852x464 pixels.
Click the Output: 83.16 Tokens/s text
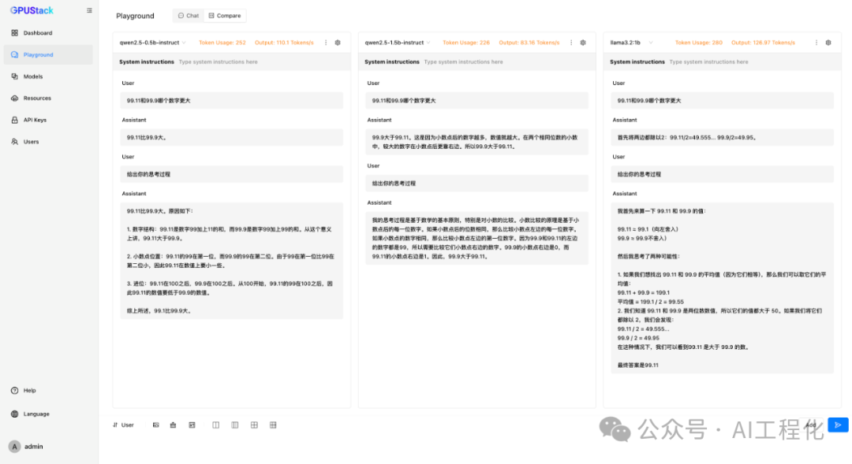[x=529, y=43]
